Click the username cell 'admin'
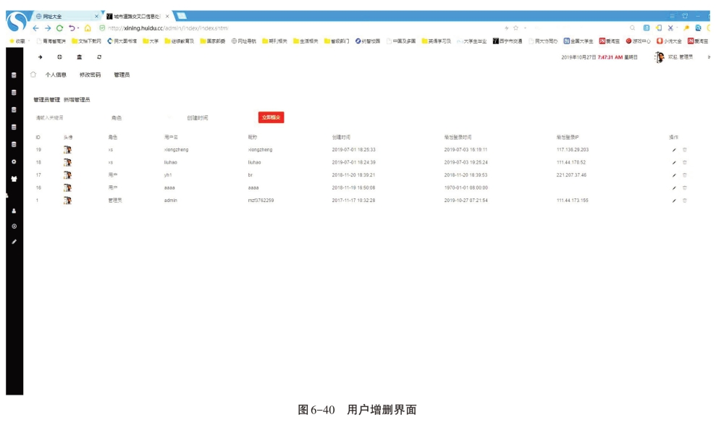The width and height of the screenshot is (716, 433). [170, 201]
